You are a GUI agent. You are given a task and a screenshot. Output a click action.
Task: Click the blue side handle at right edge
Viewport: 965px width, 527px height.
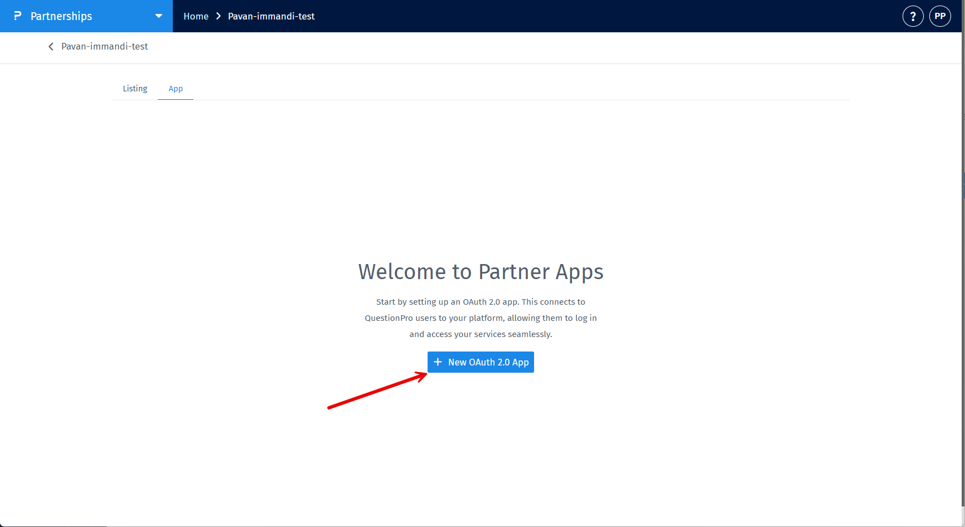point(964,185)
